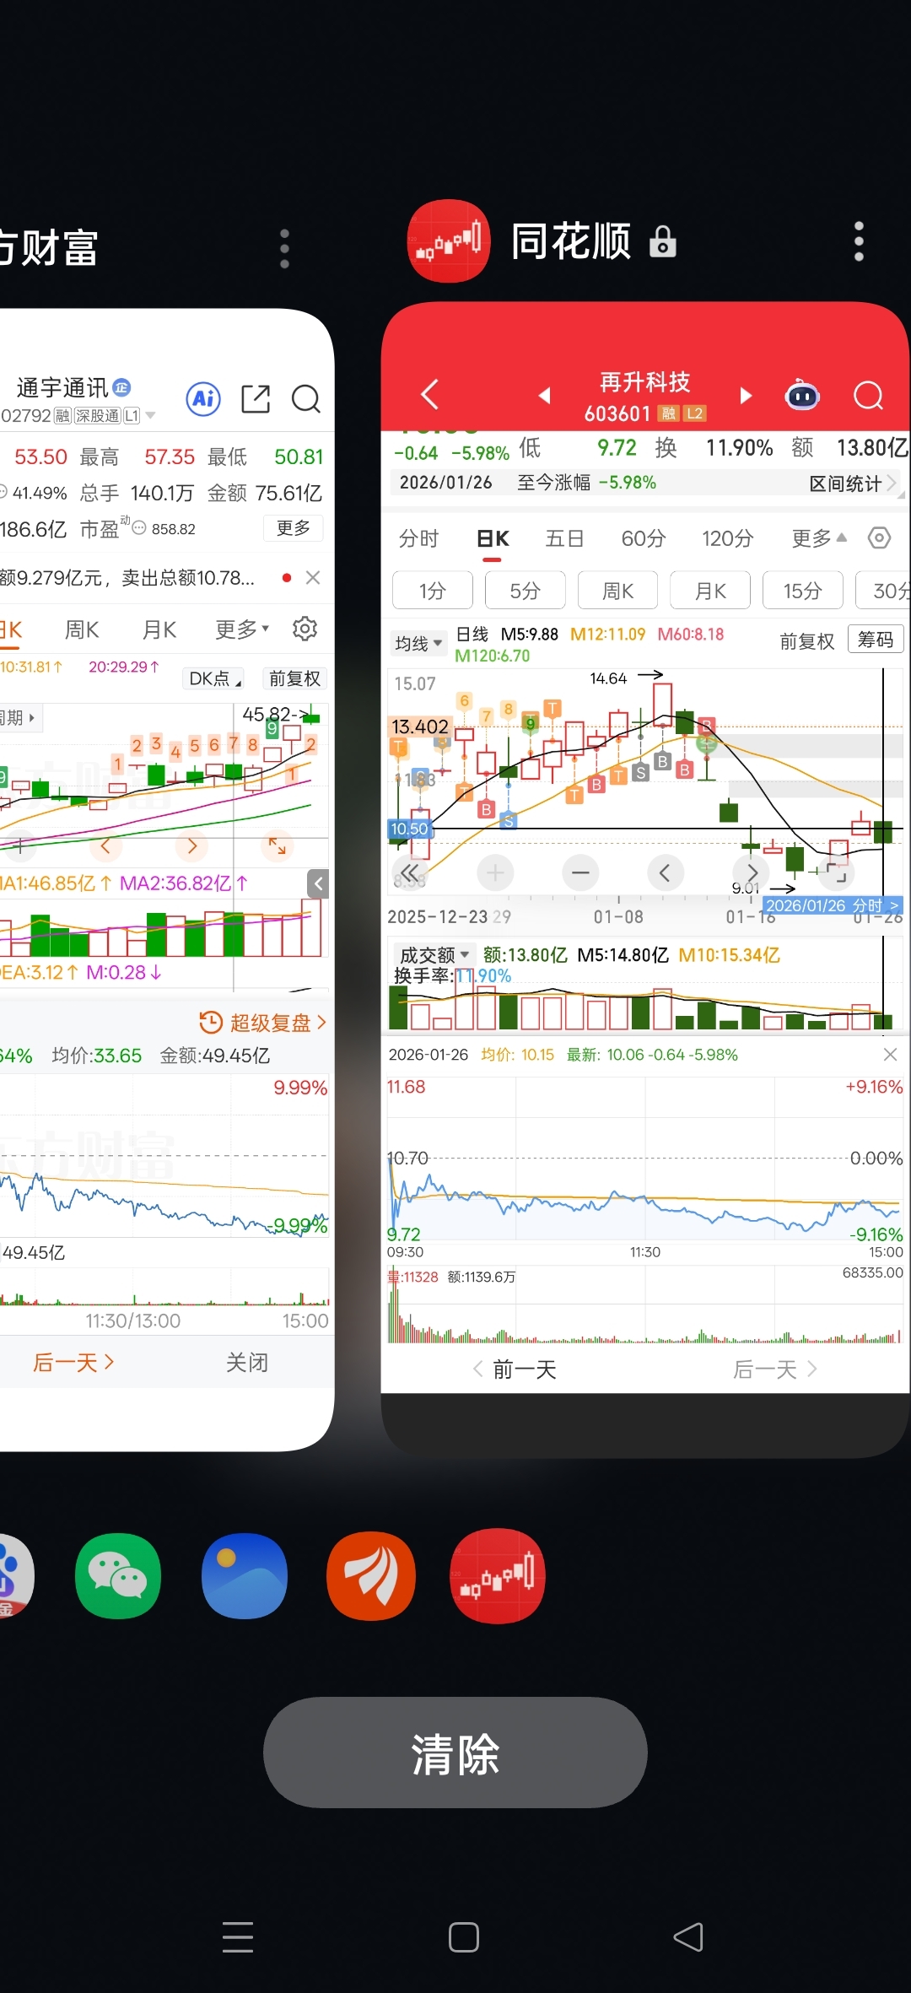Image resolution: width=911 pixels, height=1993 pixels.
Task: Switch to the previous stock with the left triangle
Action: [x=545, y=395]
